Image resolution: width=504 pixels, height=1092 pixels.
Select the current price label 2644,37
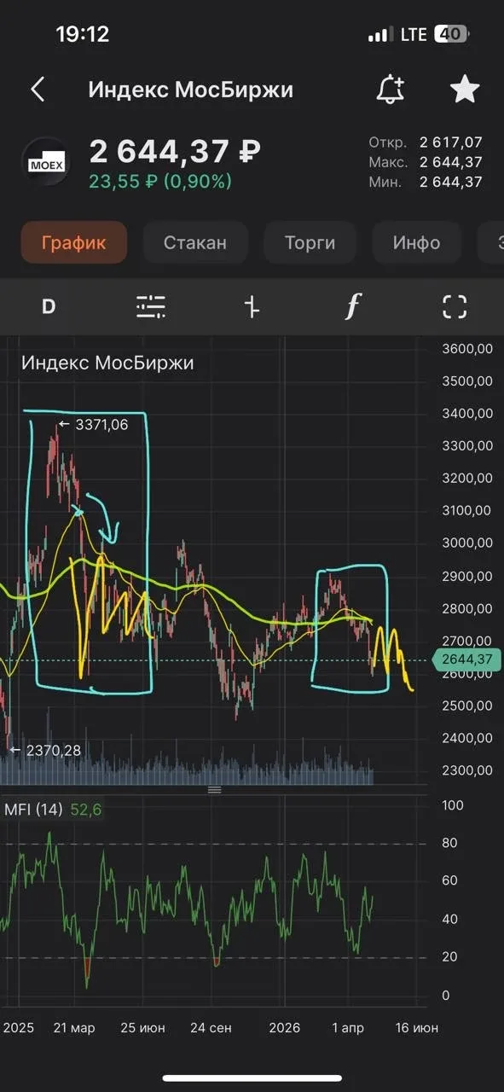point(466,659)
